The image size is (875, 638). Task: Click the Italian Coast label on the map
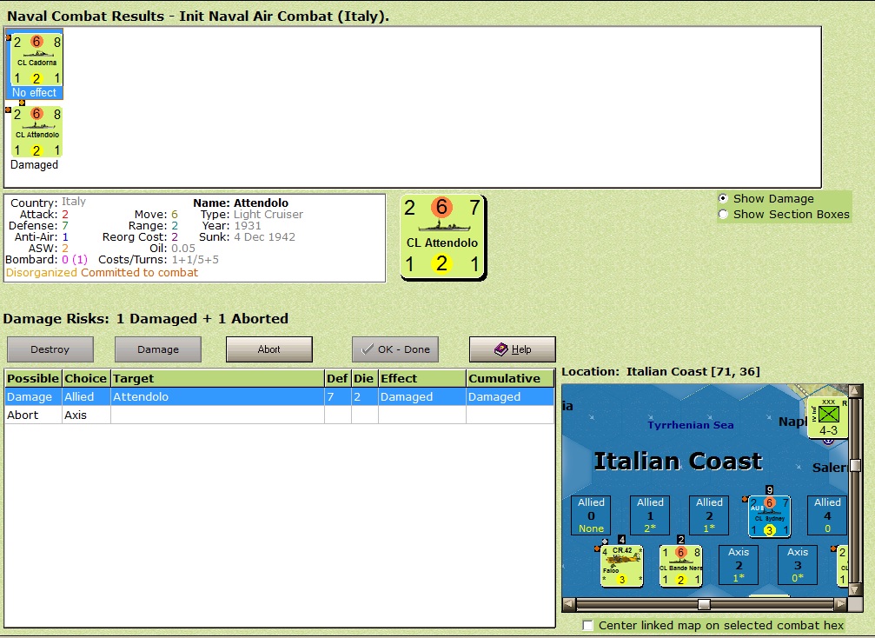[678, 461]
